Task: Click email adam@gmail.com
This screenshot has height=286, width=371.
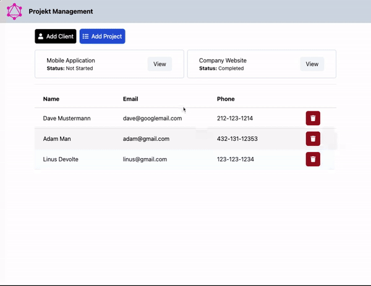Action: point(146,139)
